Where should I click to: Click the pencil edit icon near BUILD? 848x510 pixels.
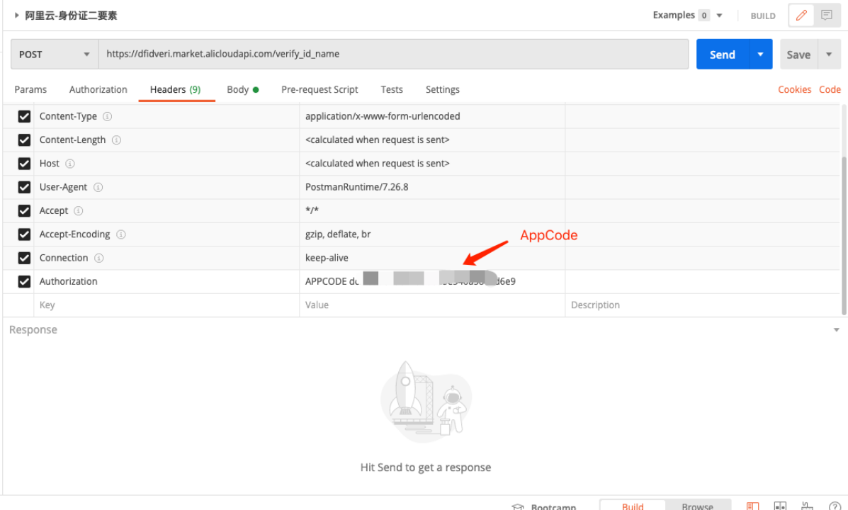click(x=801, y=15)
